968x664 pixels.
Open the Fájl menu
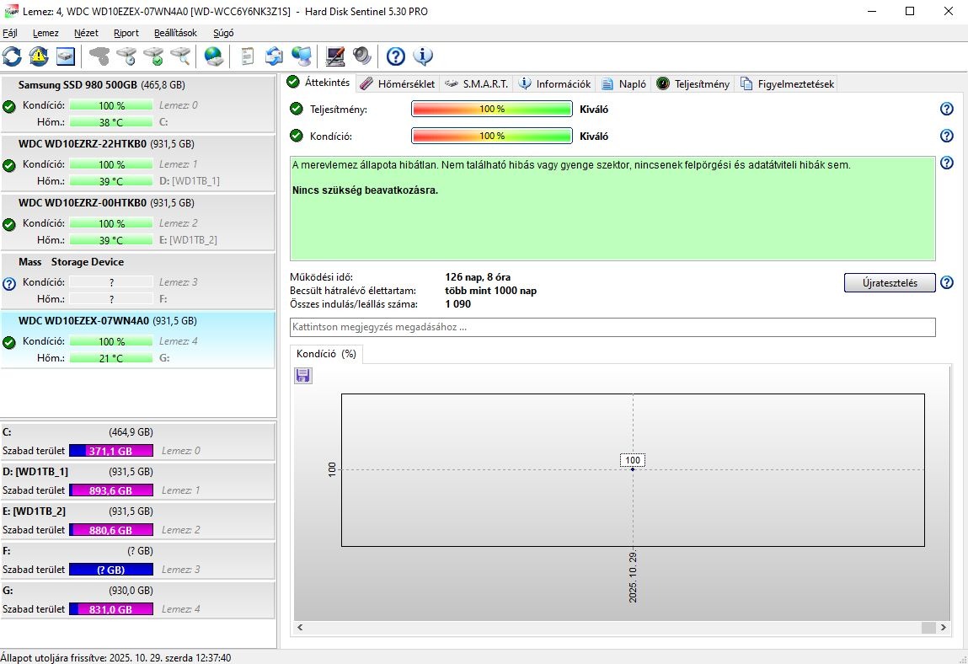[x=10, y=33]
